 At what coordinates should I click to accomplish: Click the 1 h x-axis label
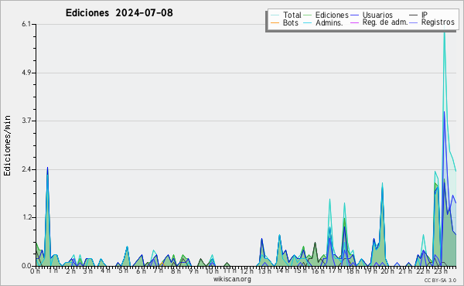[x=53, y=271]
